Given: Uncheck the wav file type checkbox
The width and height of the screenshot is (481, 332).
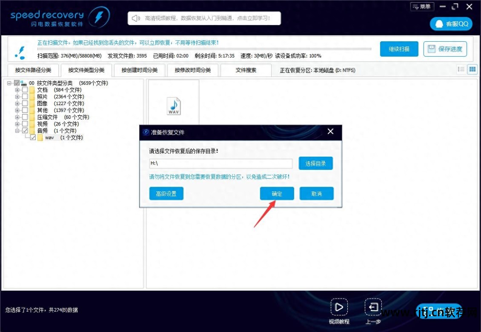Looking at the screenshot, I should [x=33, y=137].
